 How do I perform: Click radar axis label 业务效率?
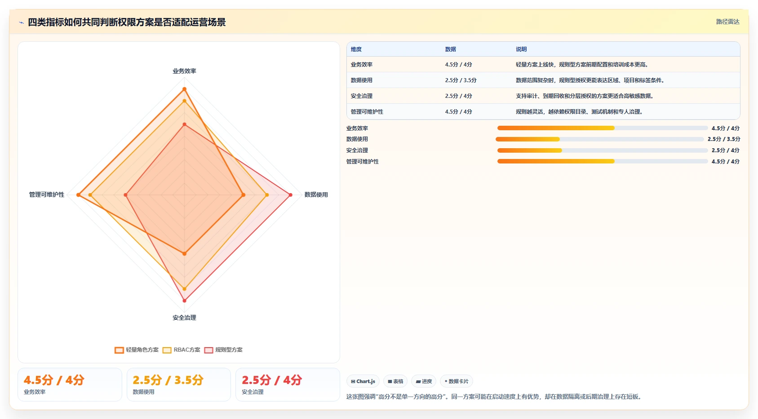click(184, 71)
